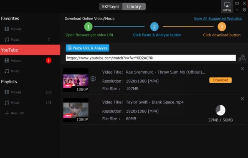Click 'Click download button' step text
Screen dimensions: 248x158
(x=222, y=35)
